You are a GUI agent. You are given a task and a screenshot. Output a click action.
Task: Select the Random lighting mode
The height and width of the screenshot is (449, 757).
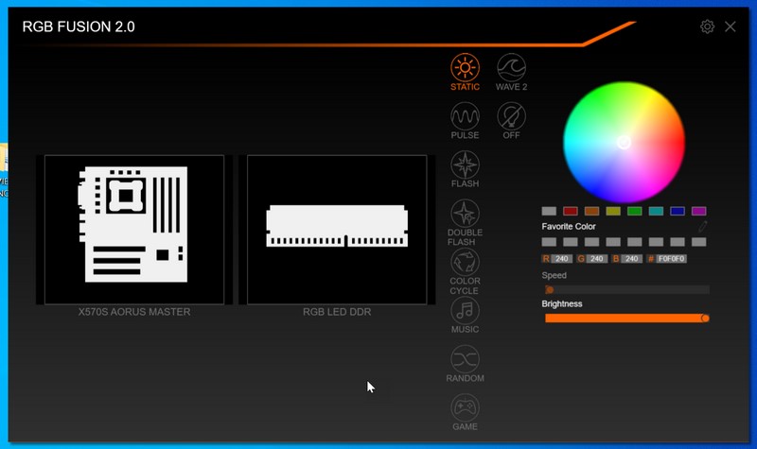[x=465, y=364]
